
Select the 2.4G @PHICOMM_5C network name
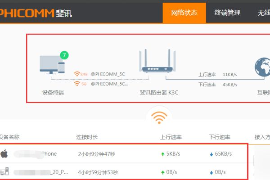[108, 74]
